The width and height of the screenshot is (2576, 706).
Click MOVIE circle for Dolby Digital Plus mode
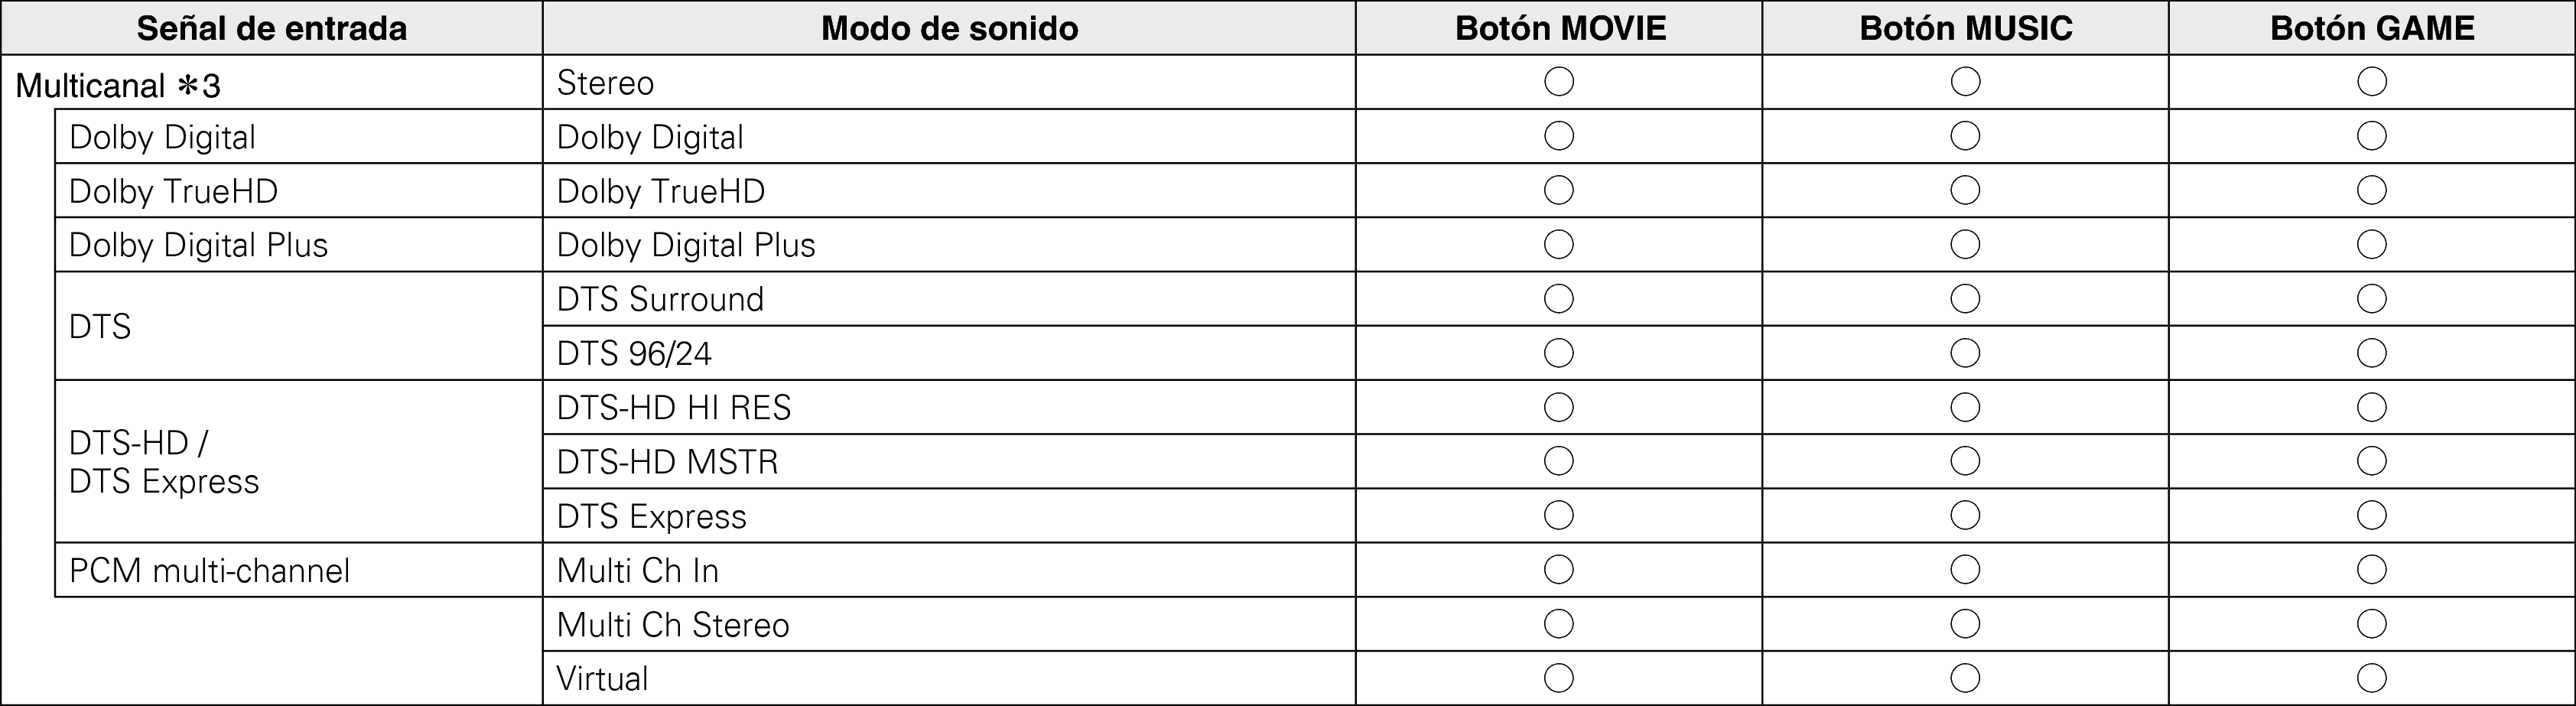coord(1559,245)
